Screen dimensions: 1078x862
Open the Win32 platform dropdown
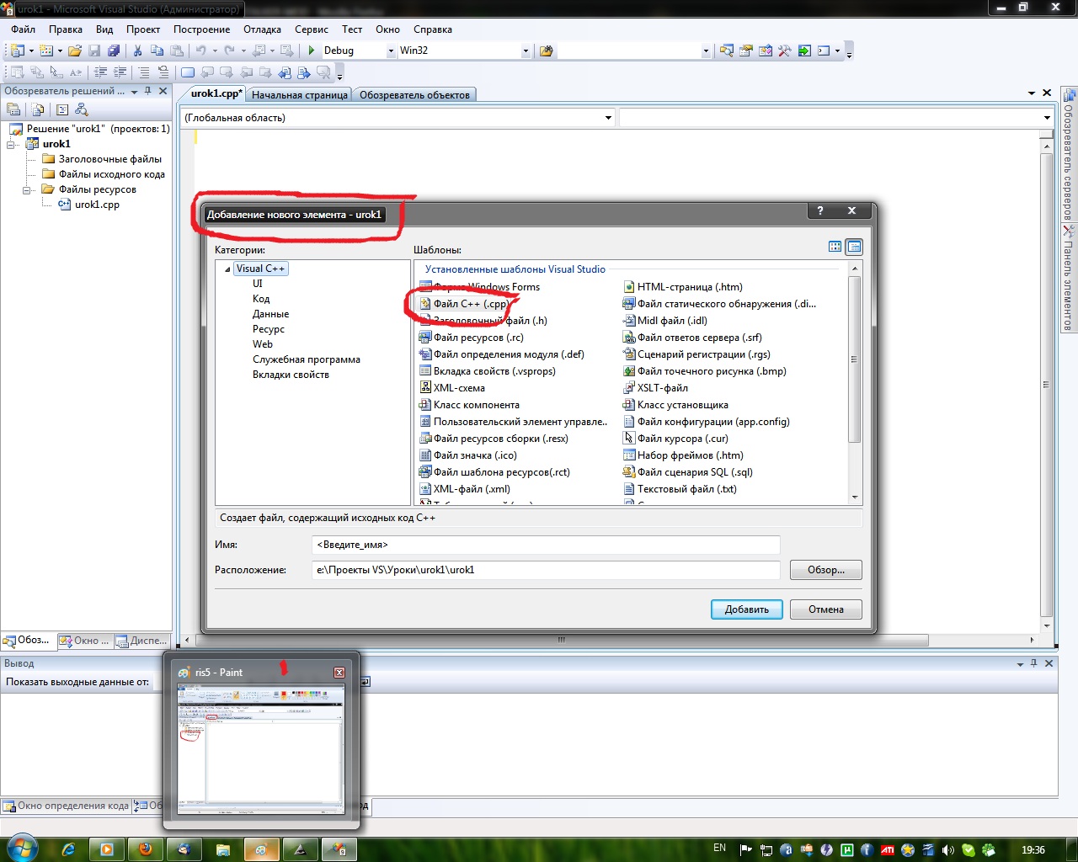point(526,51)
